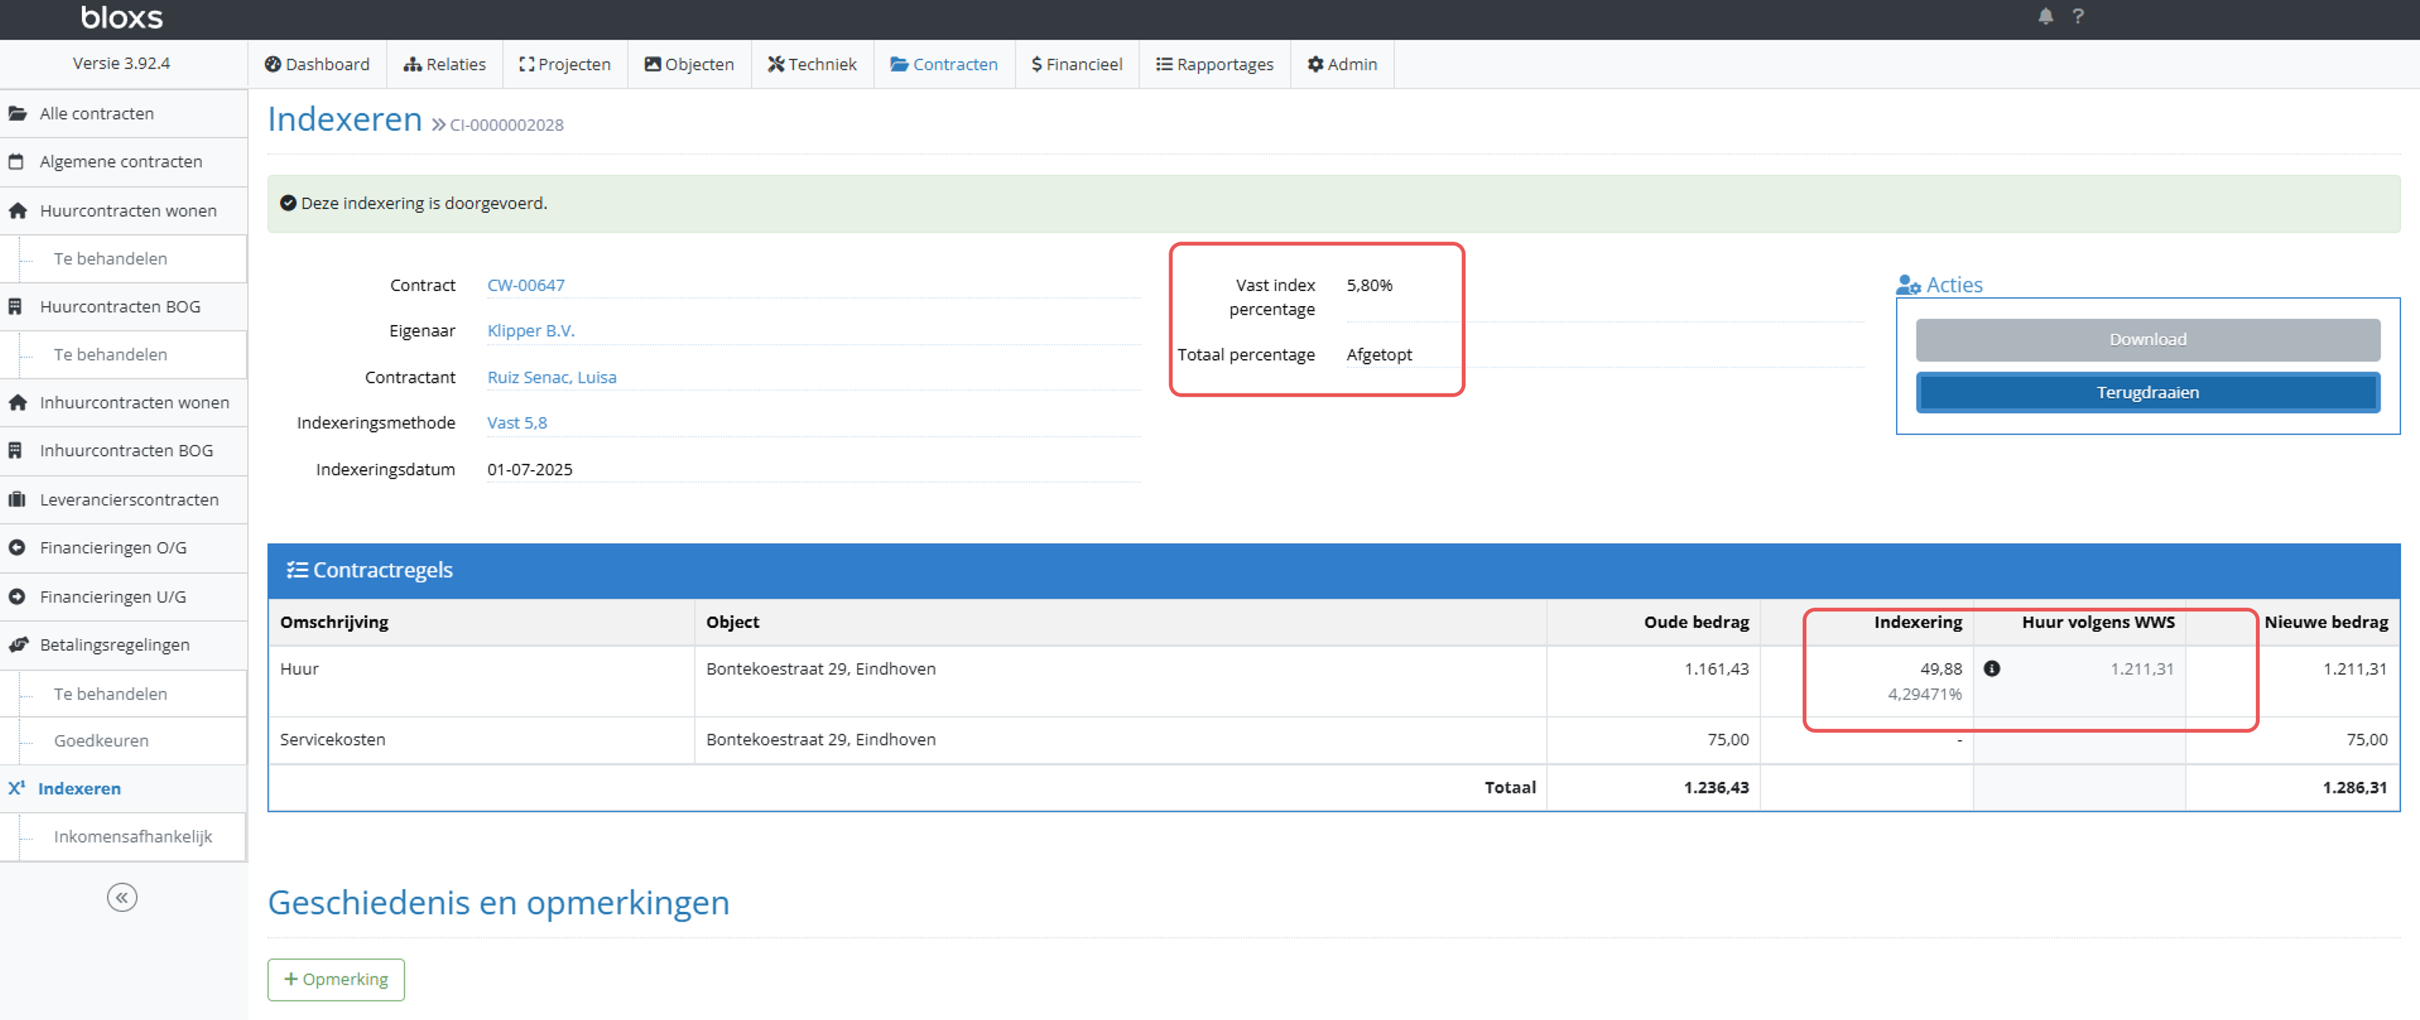Click the Huurcontracten BOG building icon
Viewport: 2420px width, 1020px height.
click(15, 306)
